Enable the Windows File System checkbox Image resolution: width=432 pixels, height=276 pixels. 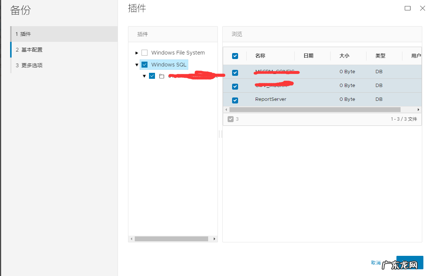point(144,53)
